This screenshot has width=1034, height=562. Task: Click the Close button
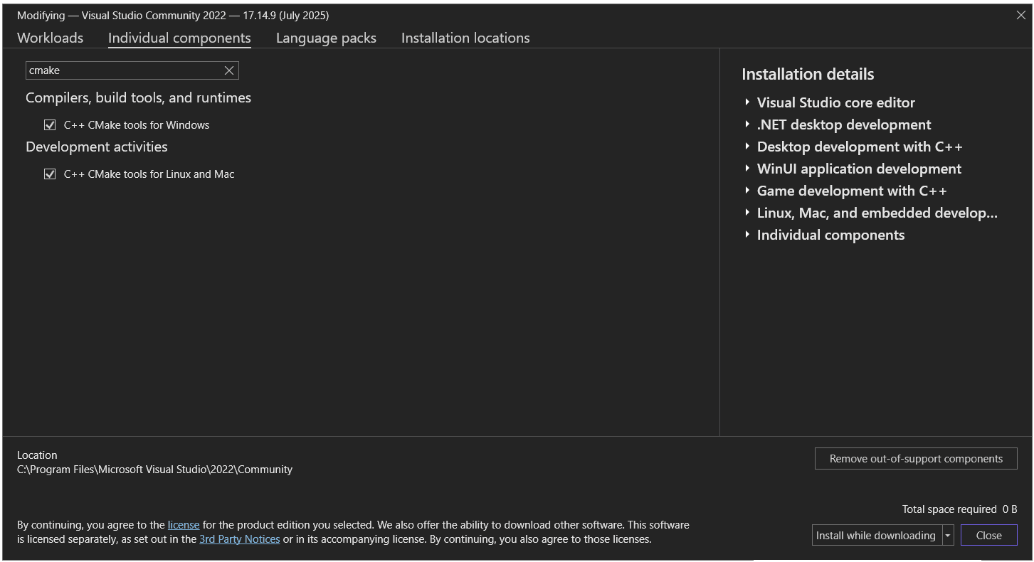point(988,534)
